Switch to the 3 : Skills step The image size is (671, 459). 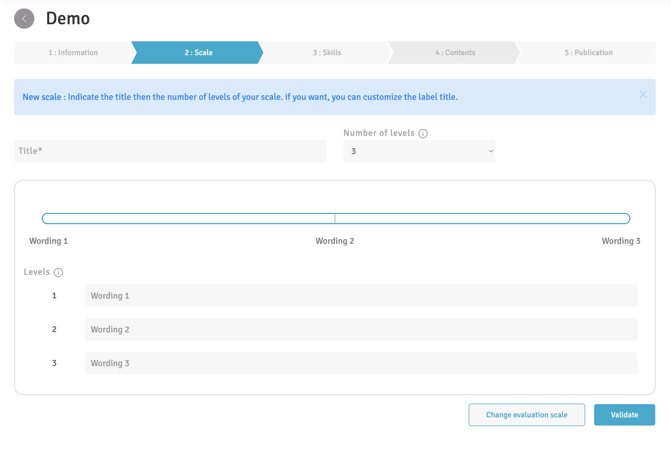click(x=327, y=53)
